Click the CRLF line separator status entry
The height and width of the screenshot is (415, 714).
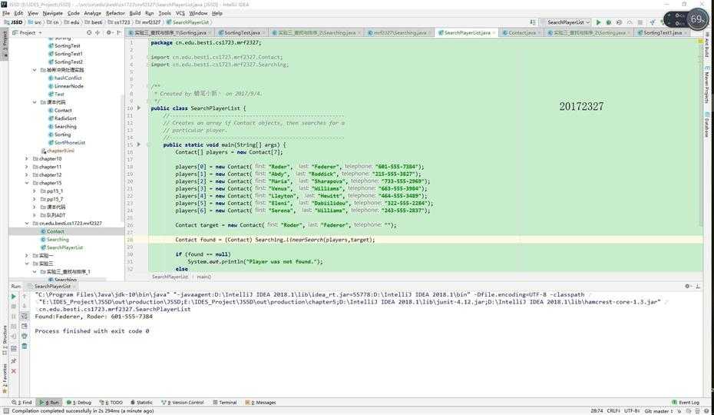613,411
